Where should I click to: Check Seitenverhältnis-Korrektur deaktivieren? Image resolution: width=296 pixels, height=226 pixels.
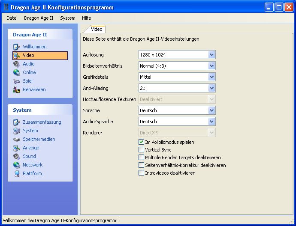point(141,165)
